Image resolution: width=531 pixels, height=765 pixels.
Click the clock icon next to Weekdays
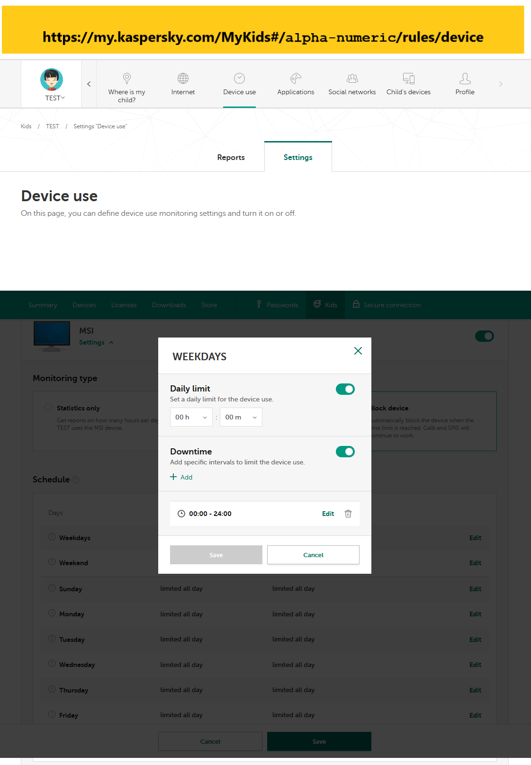click(52, 537)
